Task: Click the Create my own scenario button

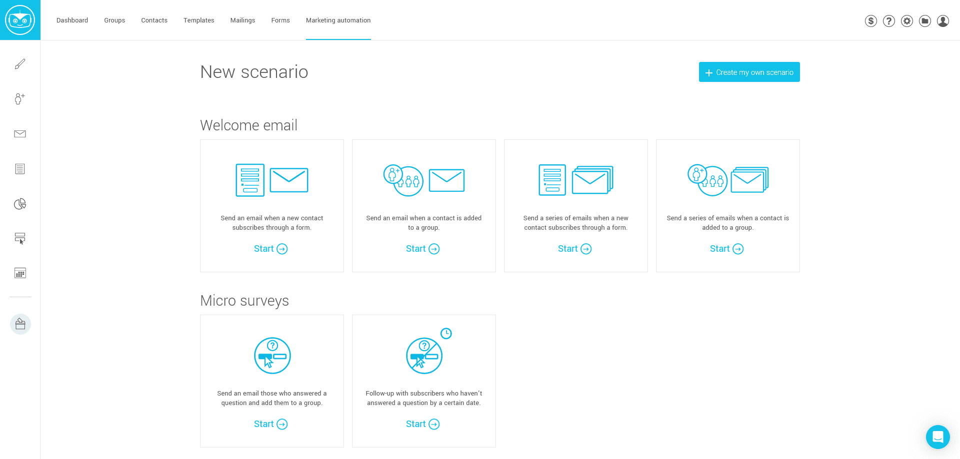Action: (749, 72)
